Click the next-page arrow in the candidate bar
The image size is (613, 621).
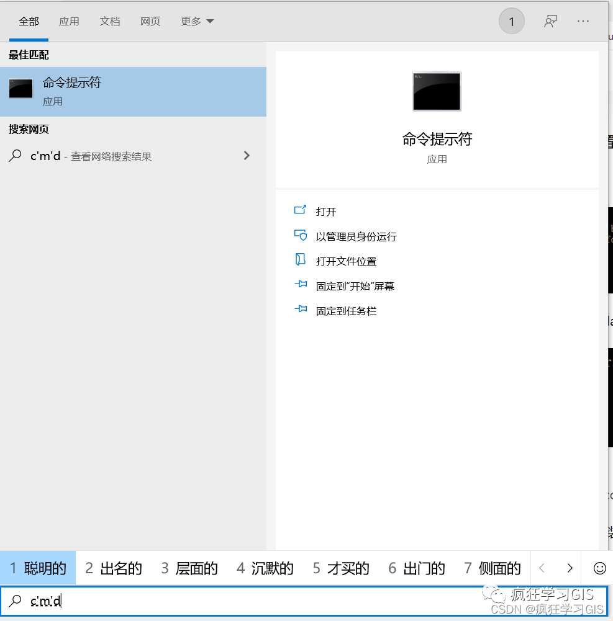[x=570, y=568]
